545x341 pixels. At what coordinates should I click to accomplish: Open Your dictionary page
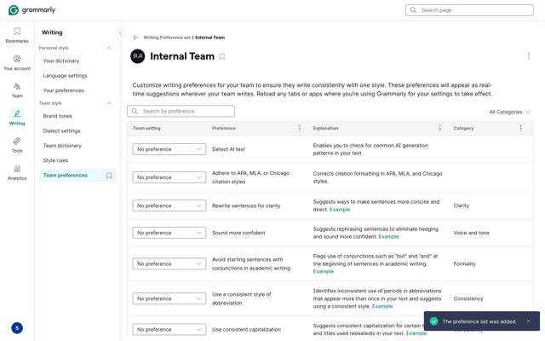pyautogui.click(x=61, y=61)
